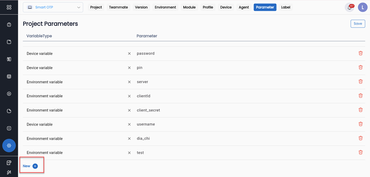The width and height of the screenshot is (370, 177).
Task: Open variable type dropdown for dia_chi row
Action: click(x=75, y=139)
